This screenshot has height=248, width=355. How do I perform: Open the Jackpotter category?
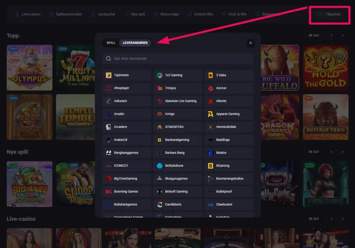click(103, 14)
